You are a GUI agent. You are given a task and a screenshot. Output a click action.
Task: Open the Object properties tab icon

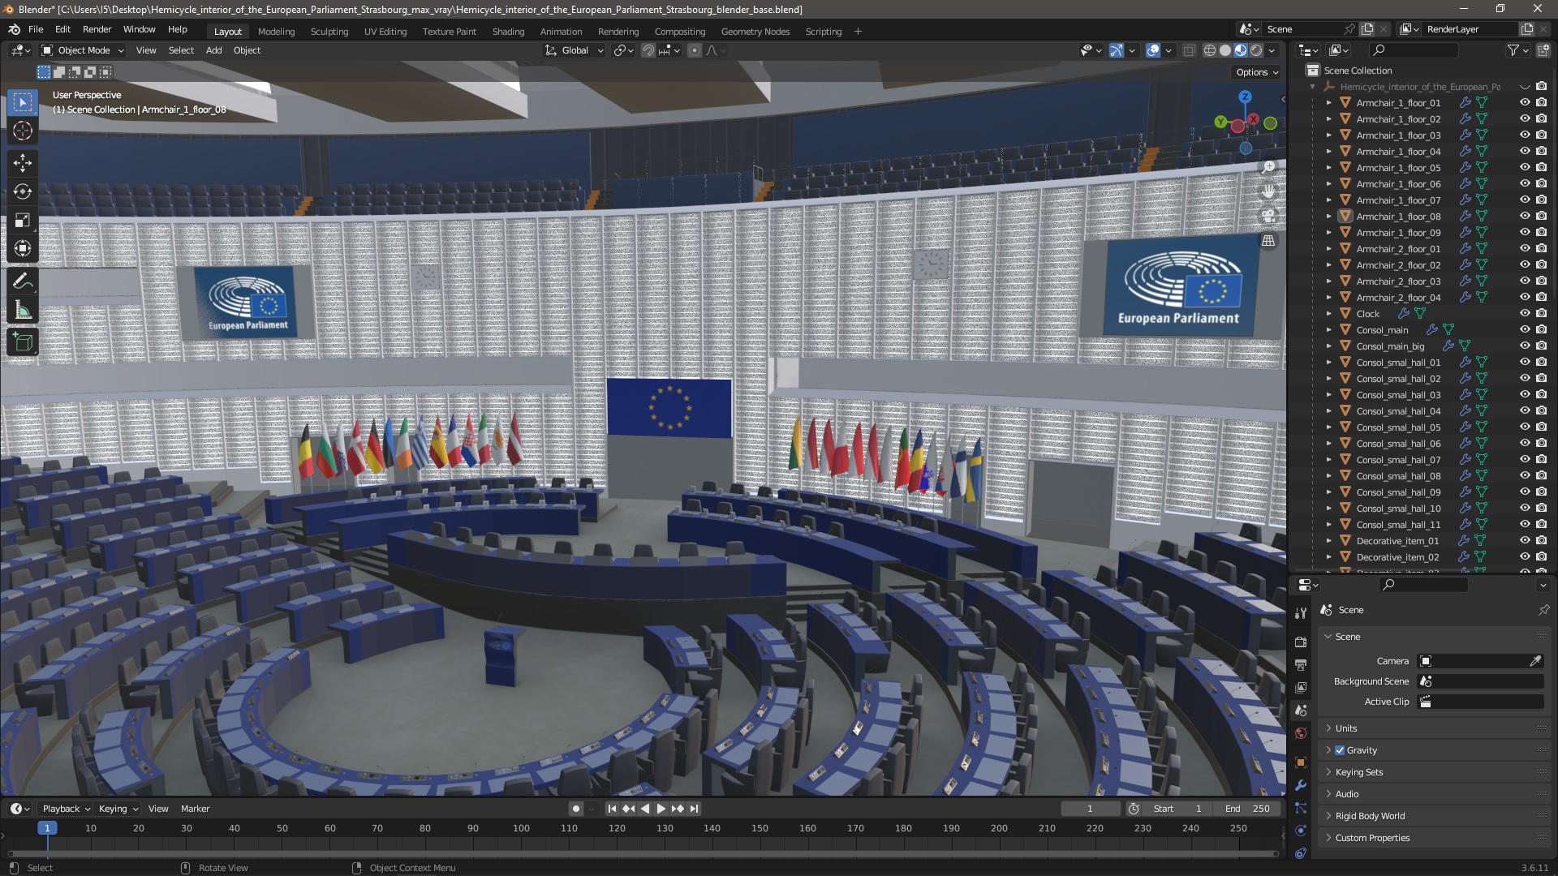1301,762
